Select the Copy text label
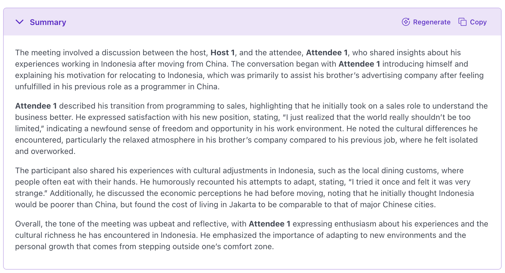The image size is (505, 273). [478, 22]
